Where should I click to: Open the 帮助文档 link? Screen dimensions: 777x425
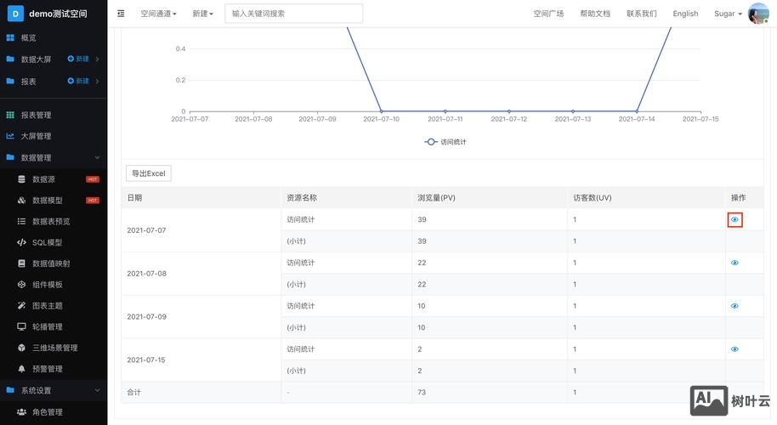(x=595, y=14)
